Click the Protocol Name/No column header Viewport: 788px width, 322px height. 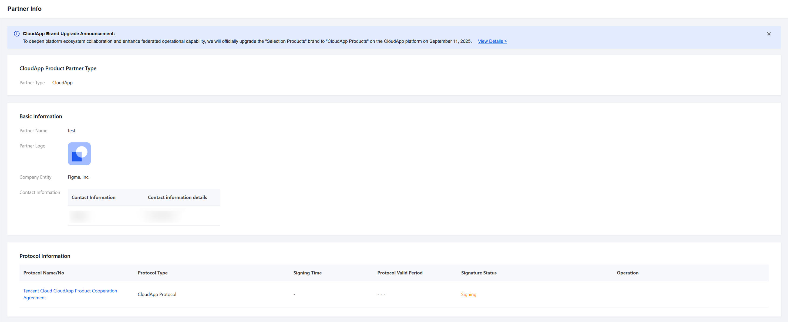tap(44, 272)
